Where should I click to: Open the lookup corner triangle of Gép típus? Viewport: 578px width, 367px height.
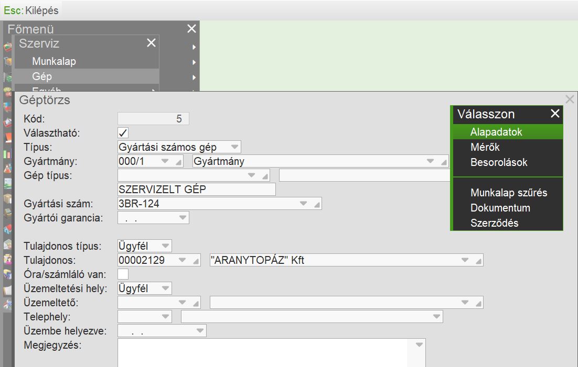pos(265,176)
